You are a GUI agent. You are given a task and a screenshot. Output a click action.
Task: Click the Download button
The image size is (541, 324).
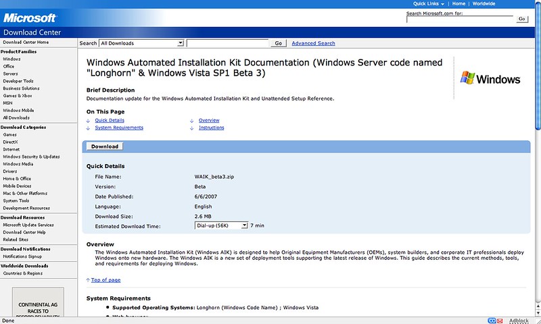point(105,146)
